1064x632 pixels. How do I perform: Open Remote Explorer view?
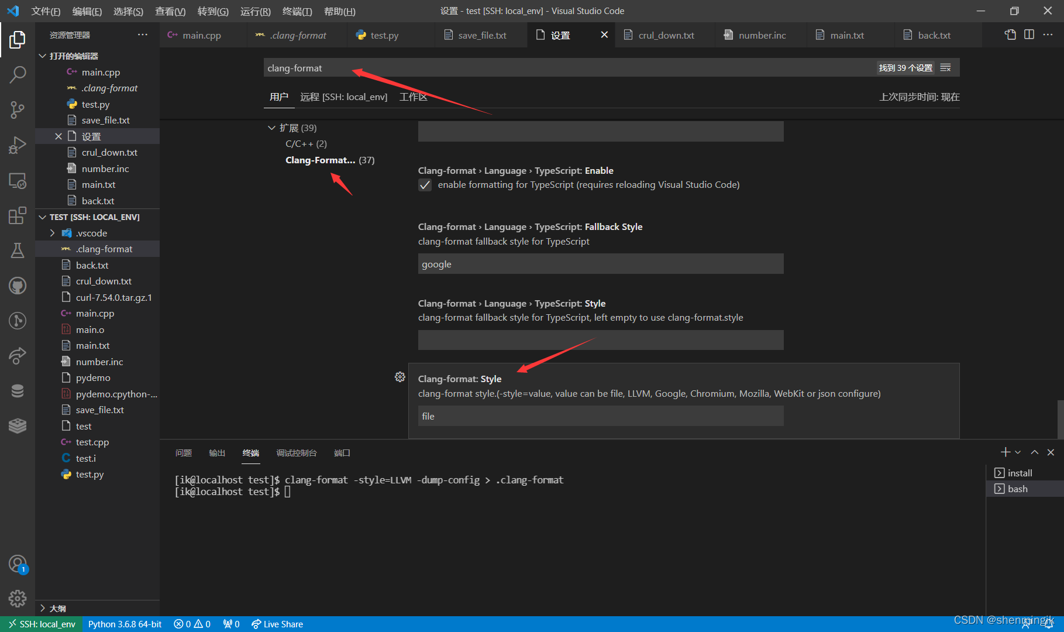pos(18,180)
